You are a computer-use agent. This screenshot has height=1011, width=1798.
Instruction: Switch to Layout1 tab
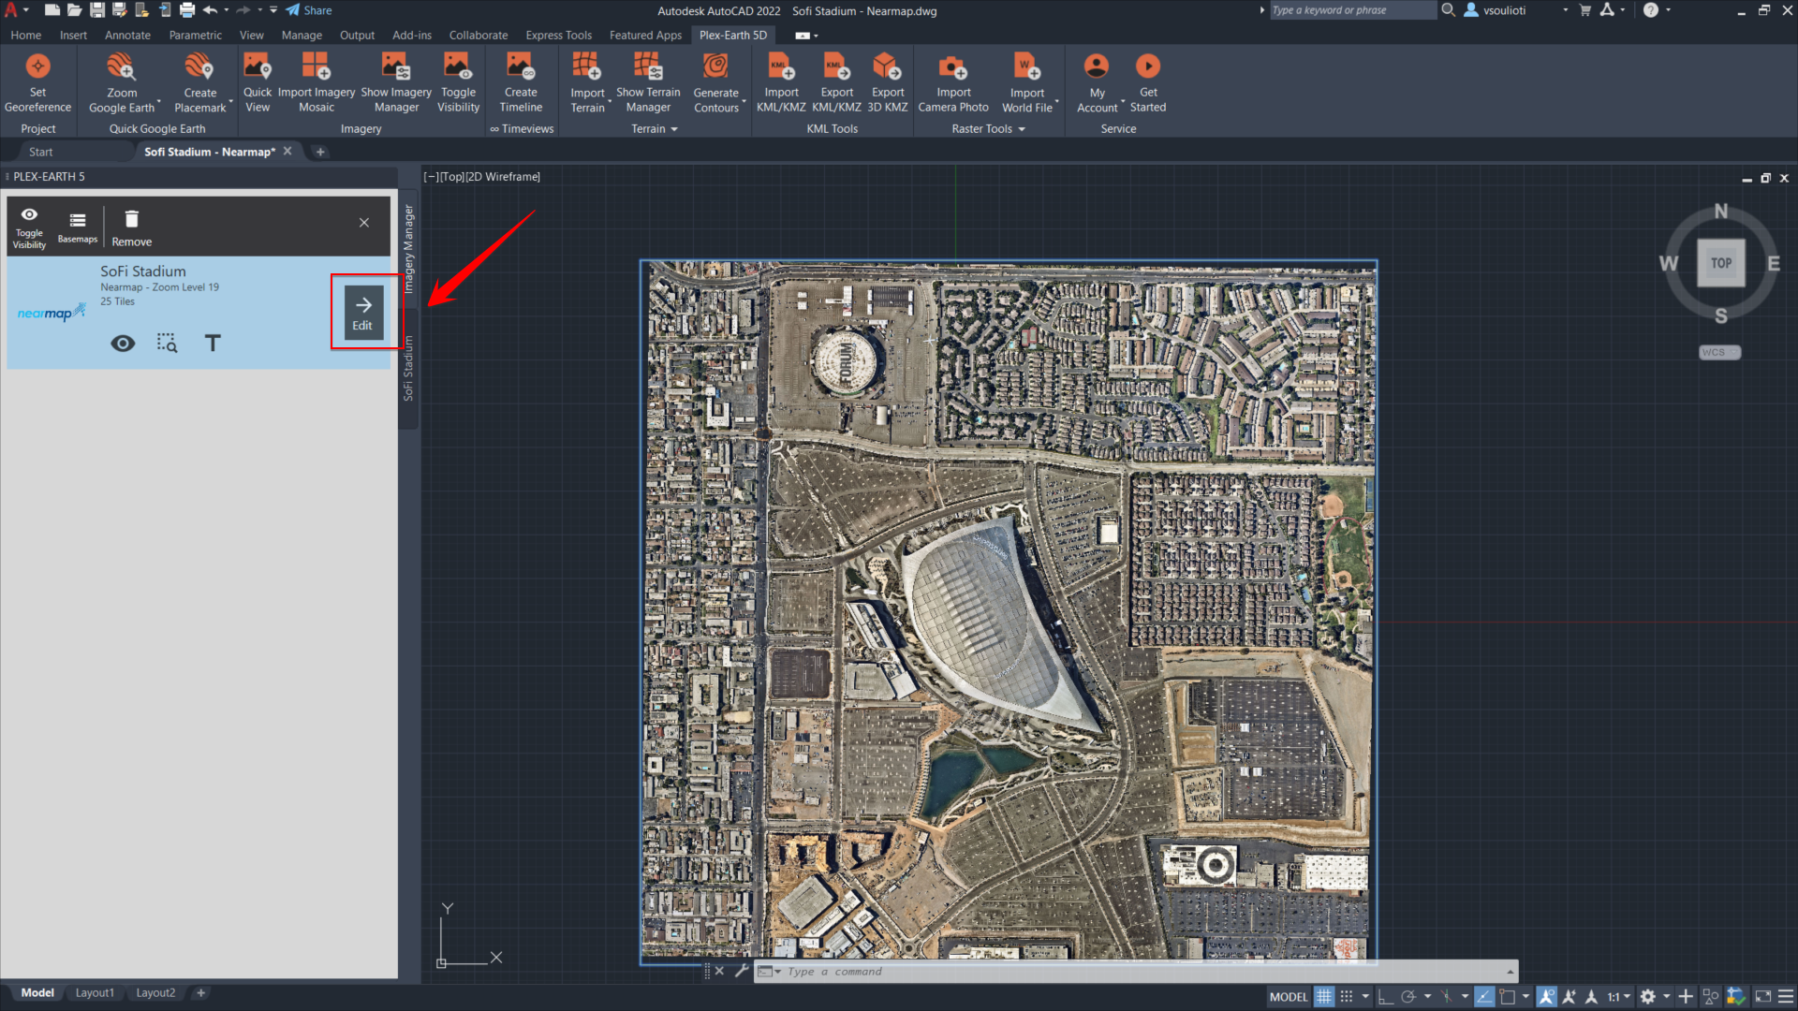(95, 993)
